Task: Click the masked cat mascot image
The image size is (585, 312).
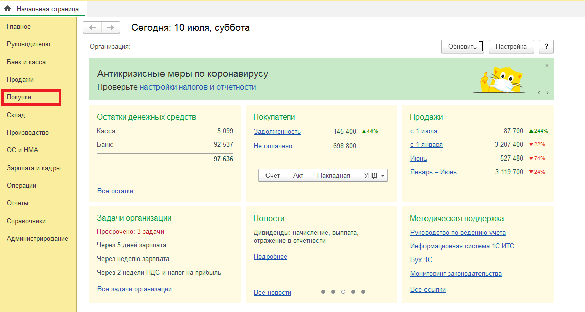Action: click(497, 79)
